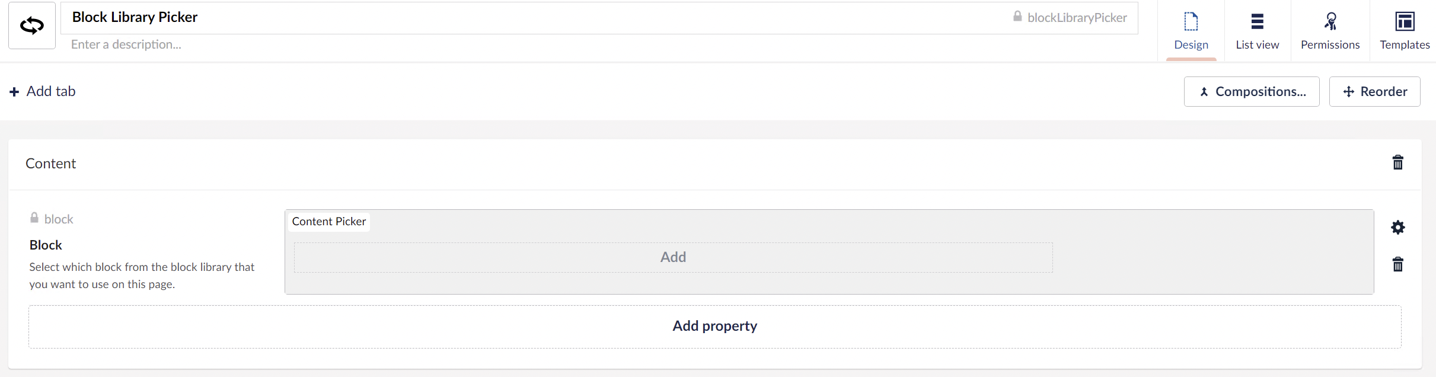Click the Content group name
The width and height of the screenshot is (1436, 377).
tap(51, 164)
